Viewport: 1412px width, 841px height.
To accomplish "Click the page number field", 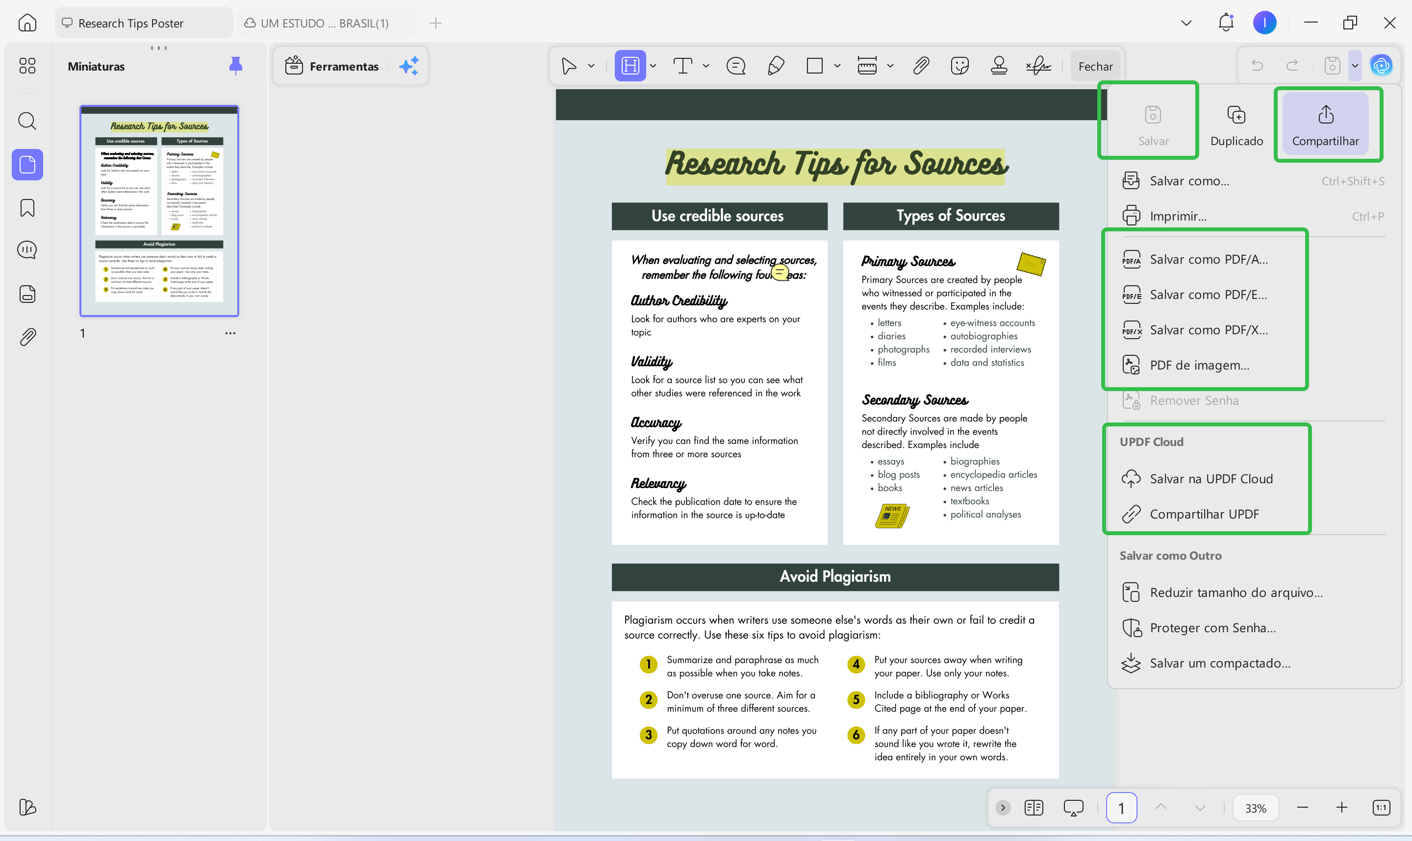I will click(x=1121, y=808).
